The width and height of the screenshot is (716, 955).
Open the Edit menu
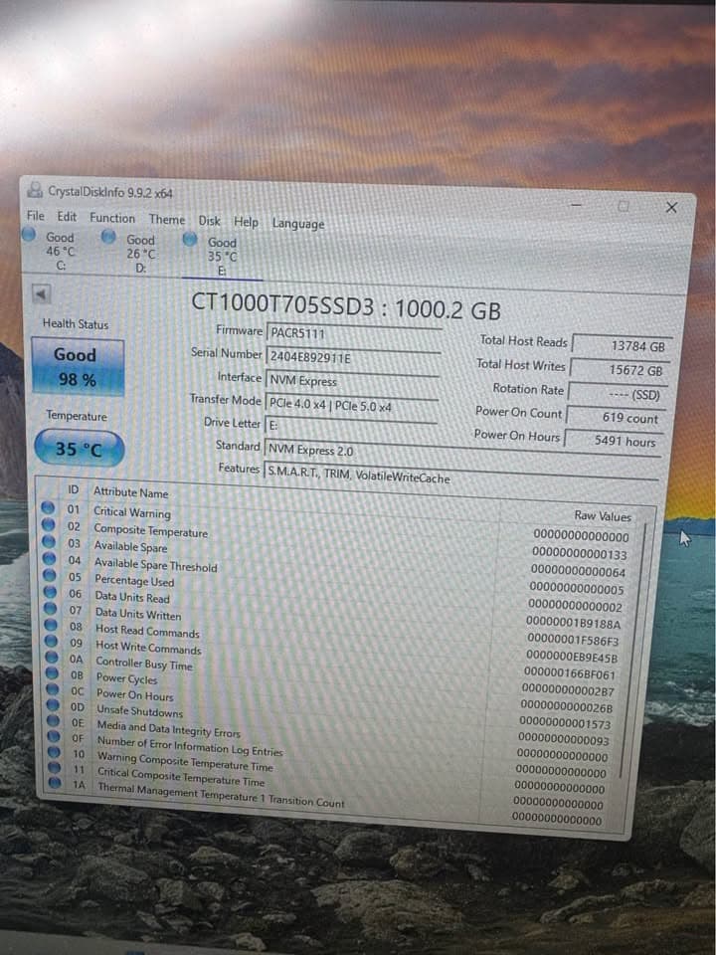click(67, 217)
